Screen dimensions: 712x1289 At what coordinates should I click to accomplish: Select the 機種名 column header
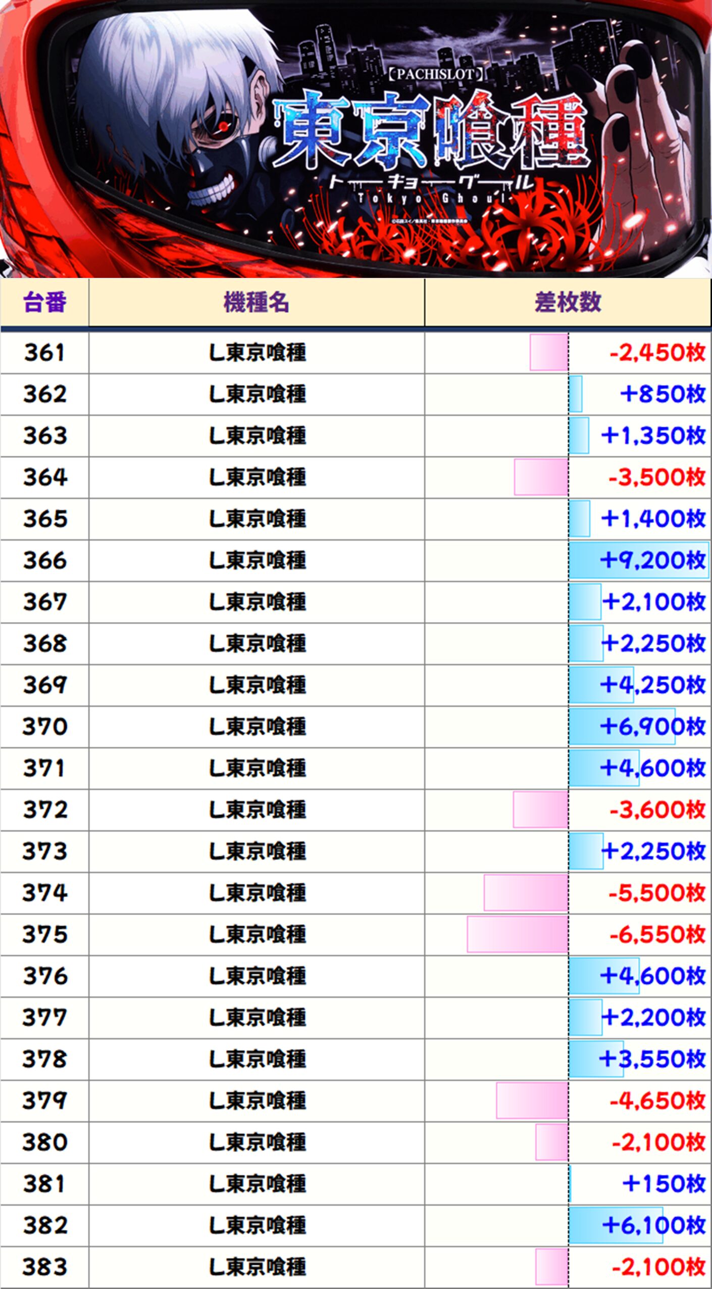(x=257, y=303)
